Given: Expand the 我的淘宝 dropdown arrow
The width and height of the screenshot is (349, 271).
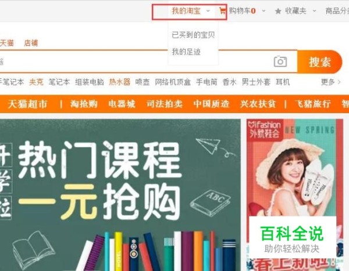Looking at the screenshot, I should click(x=208, y=10).
